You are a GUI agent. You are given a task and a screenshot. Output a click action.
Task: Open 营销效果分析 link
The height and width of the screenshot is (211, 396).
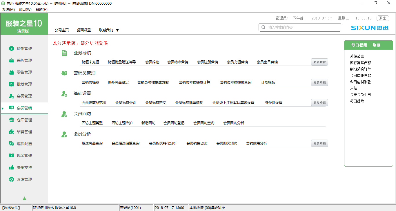click(x=257, y=143)
